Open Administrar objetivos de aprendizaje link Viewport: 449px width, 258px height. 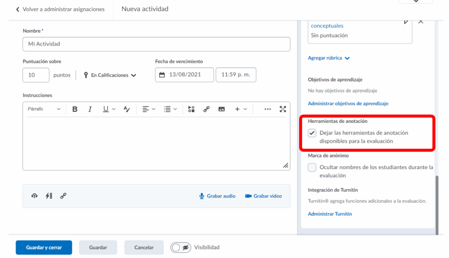click(348, 104)
